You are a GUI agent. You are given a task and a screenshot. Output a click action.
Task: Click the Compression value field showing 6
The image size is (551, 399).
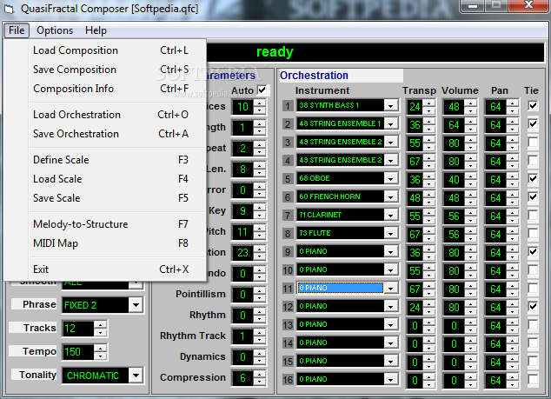point(242,378)
